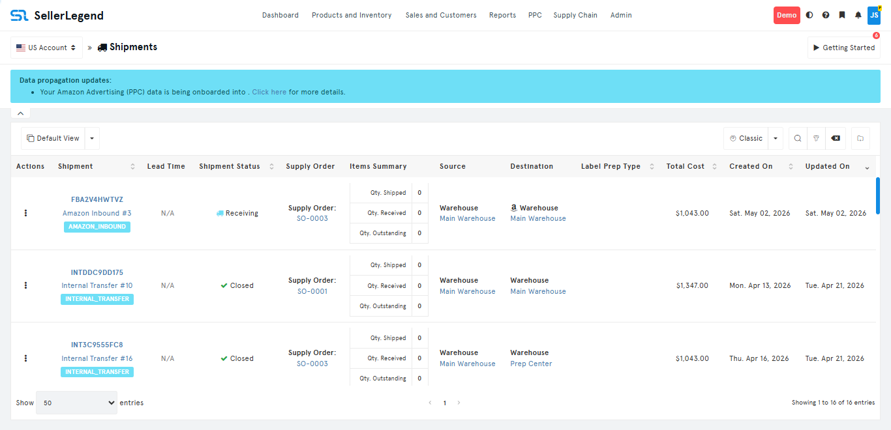The image size is (891, 430).
Task: Click the red Demo button
Action: 787,15
